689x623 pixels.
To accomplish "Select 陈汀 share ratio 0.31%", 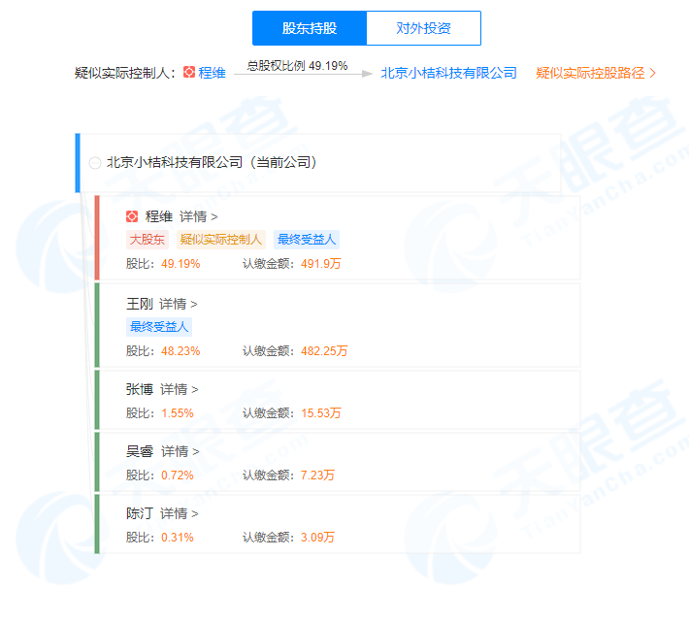I will [178, 537].
